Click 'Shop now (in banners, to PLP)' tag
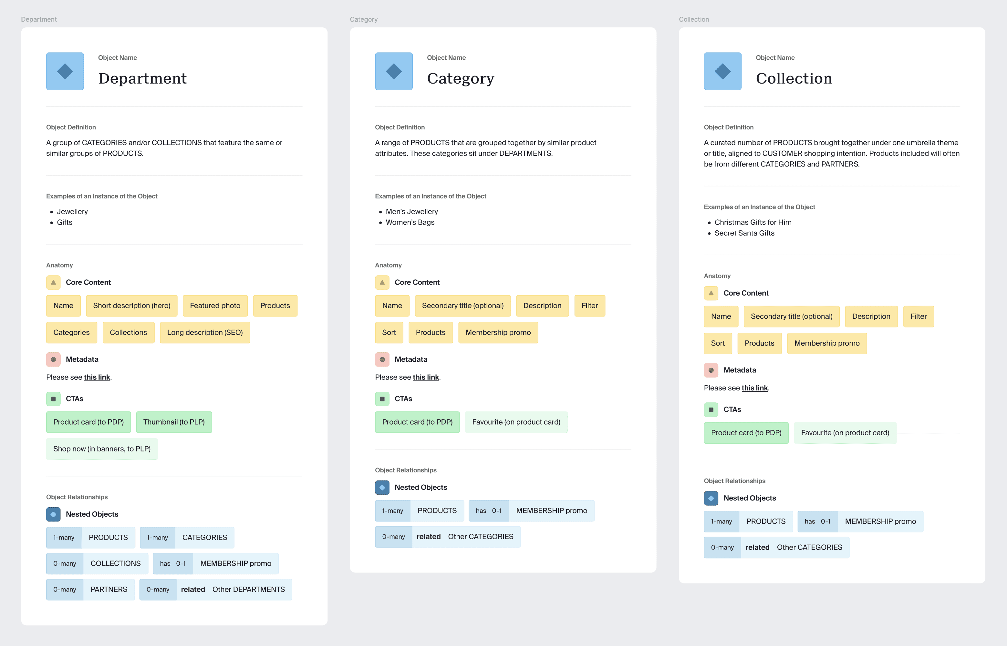The width and height of the screenshot is (1007, 646). tap(102, 449)
